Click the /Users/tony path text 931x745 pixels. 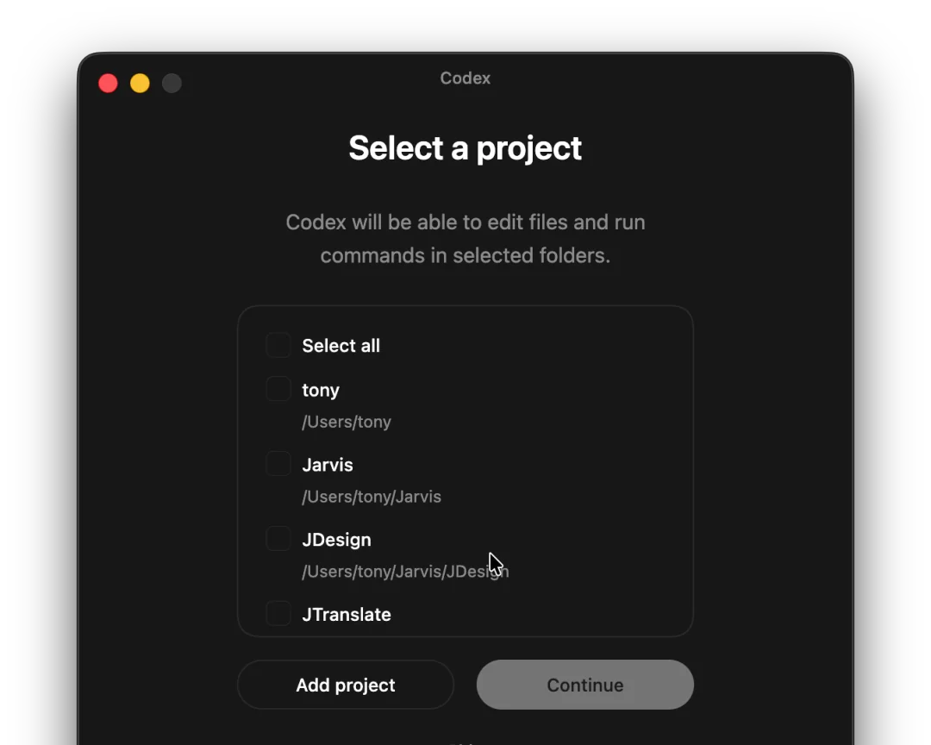tap(347, 423)
